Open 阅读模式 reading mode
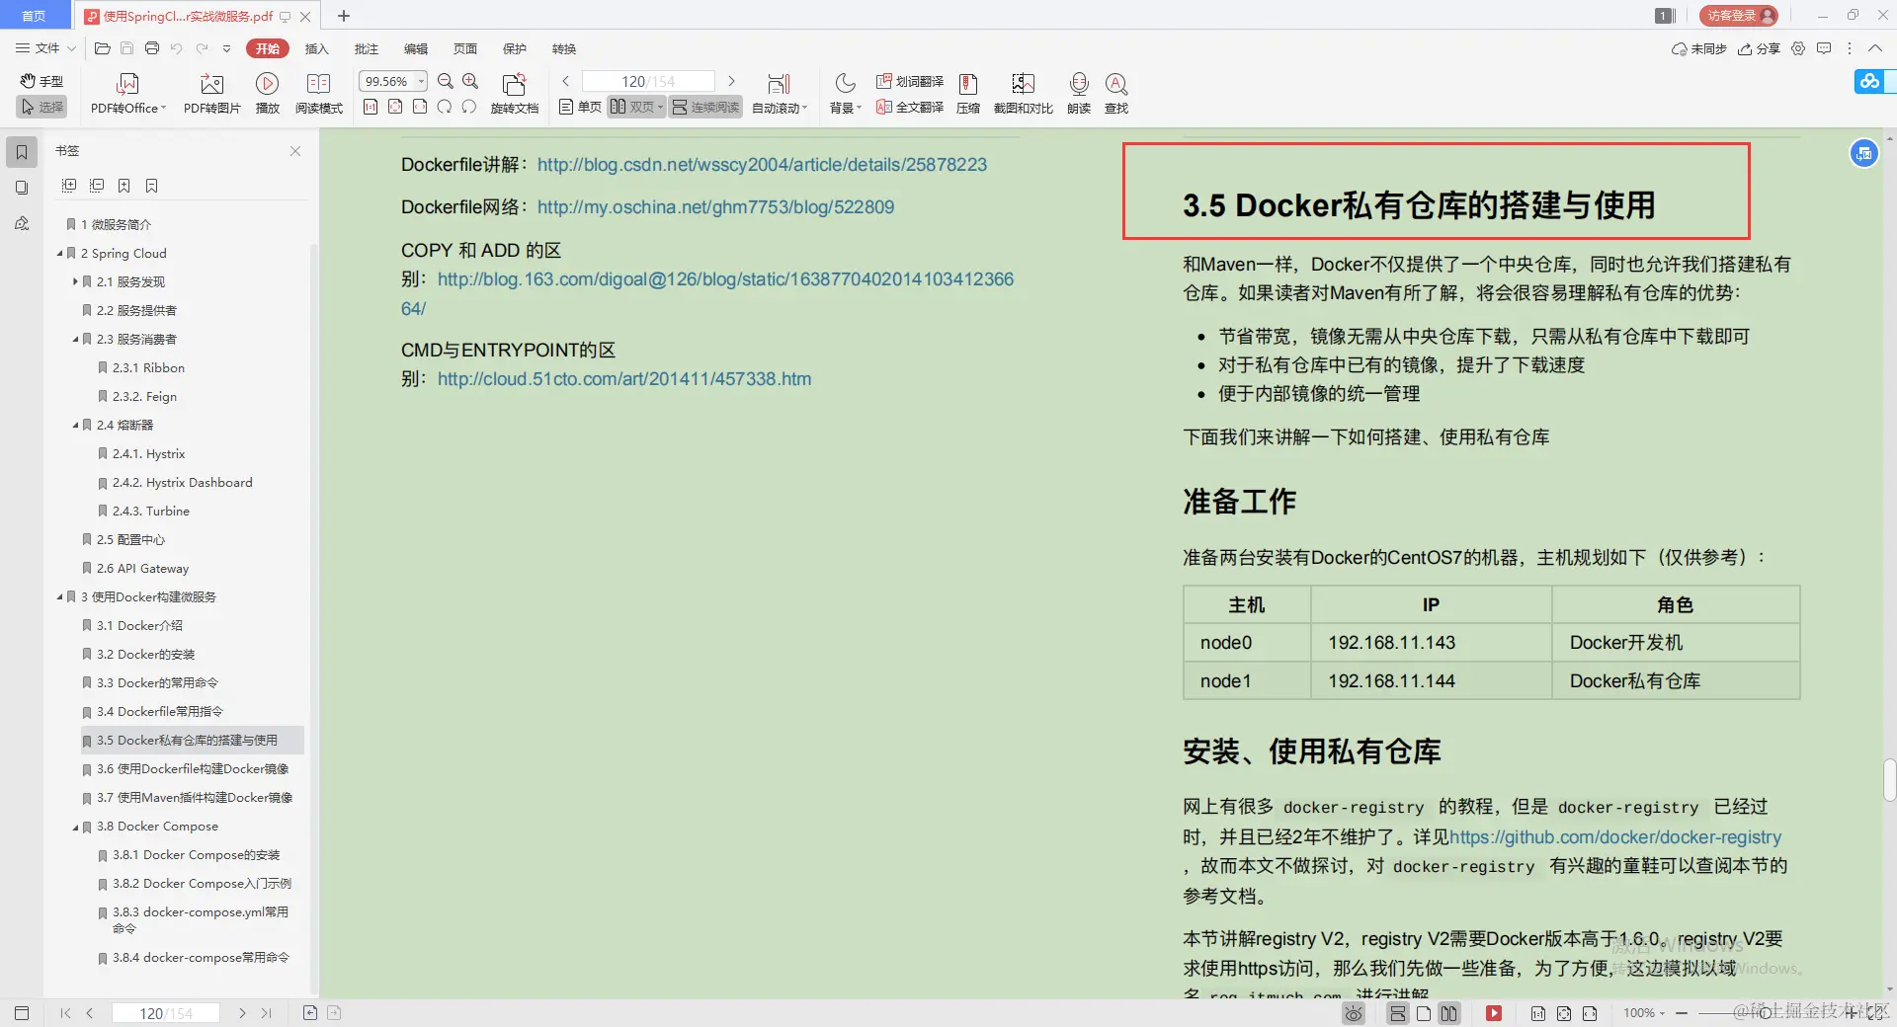 click(x=318, y=94)
